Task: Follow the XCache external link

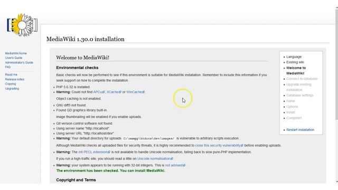Action: pos(114,92)
